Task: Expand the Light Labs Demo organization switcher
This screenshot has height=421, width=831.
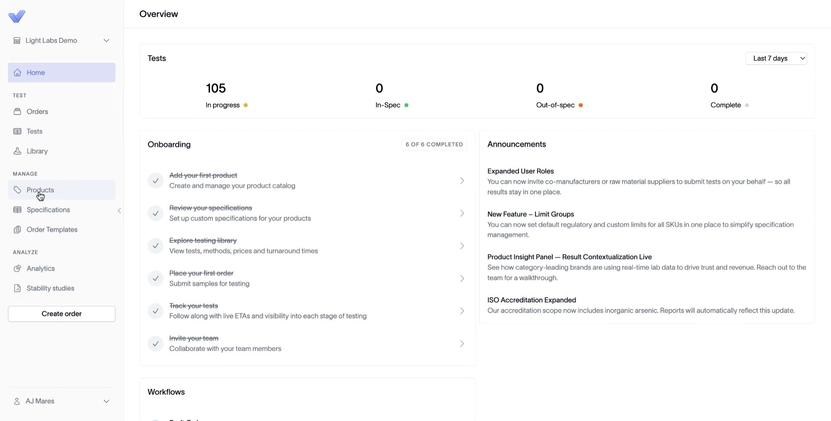Action: click(x=61, y=41)
